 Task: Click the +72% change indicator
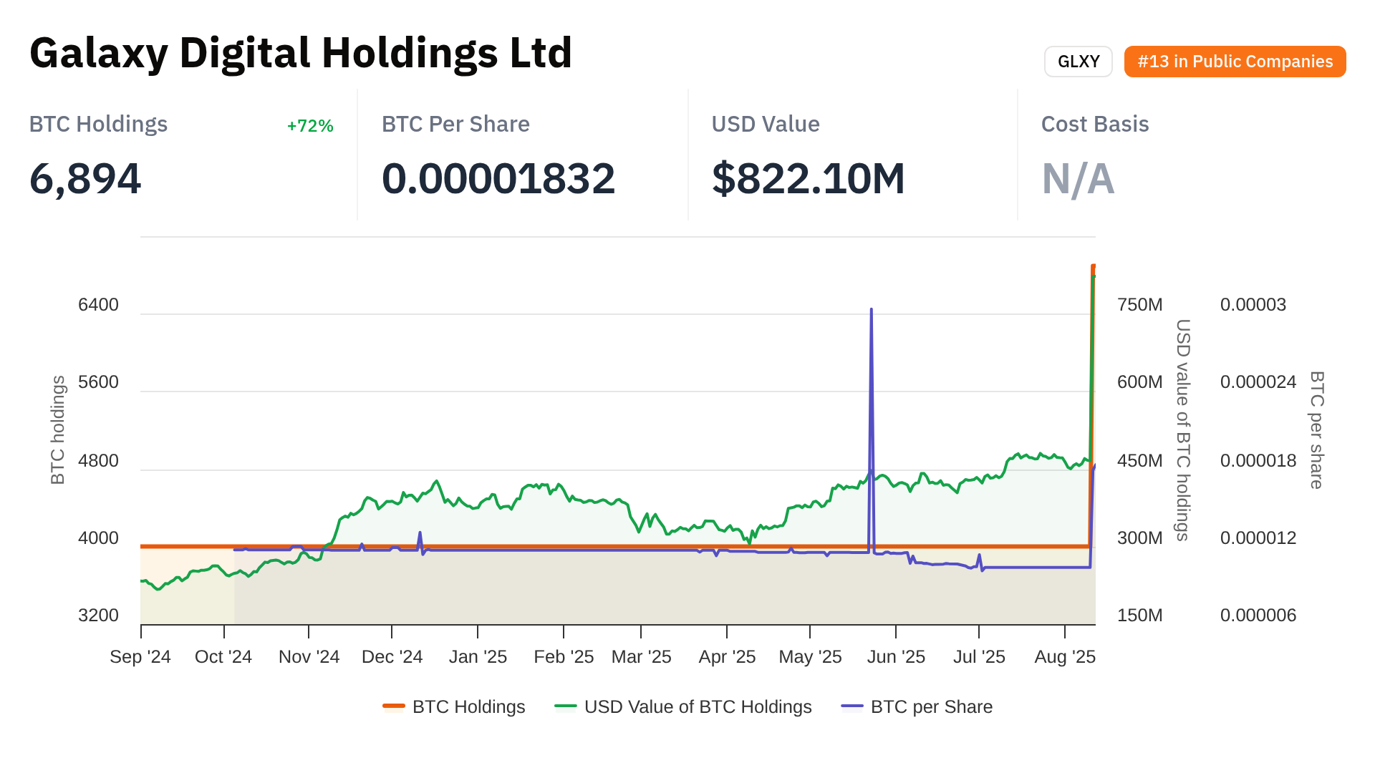click(x=310, y=126)
